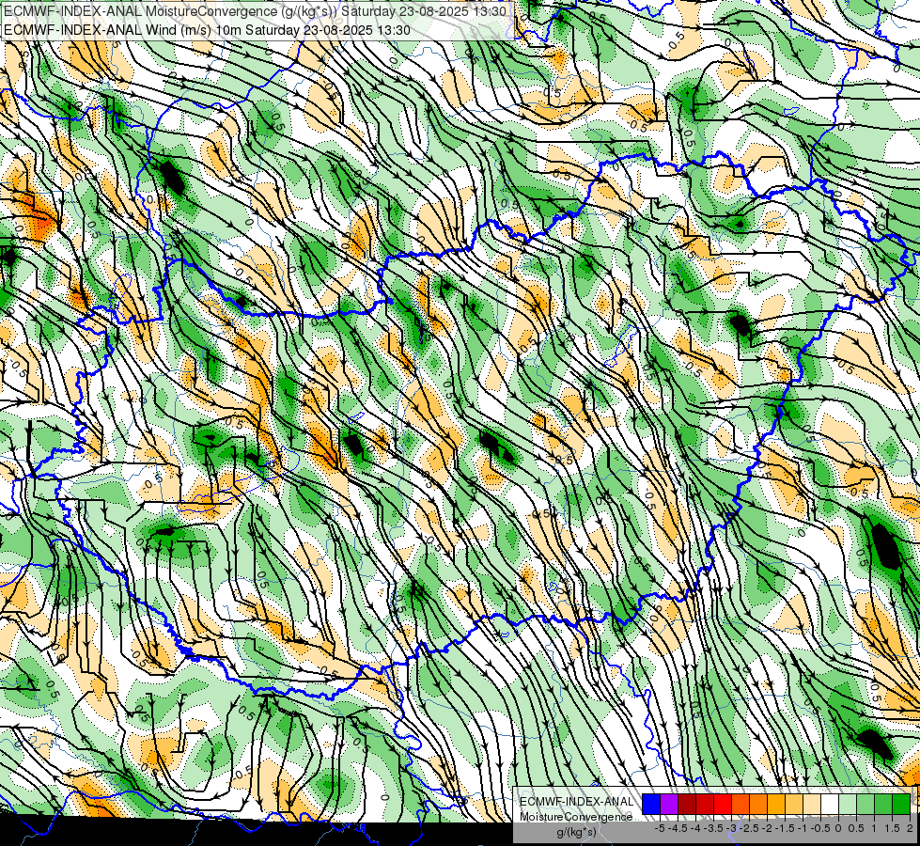Click the '-5' legend scale value
Image resolution: width=920 pixels, height=846 pixels.
[x=660, y=828]
